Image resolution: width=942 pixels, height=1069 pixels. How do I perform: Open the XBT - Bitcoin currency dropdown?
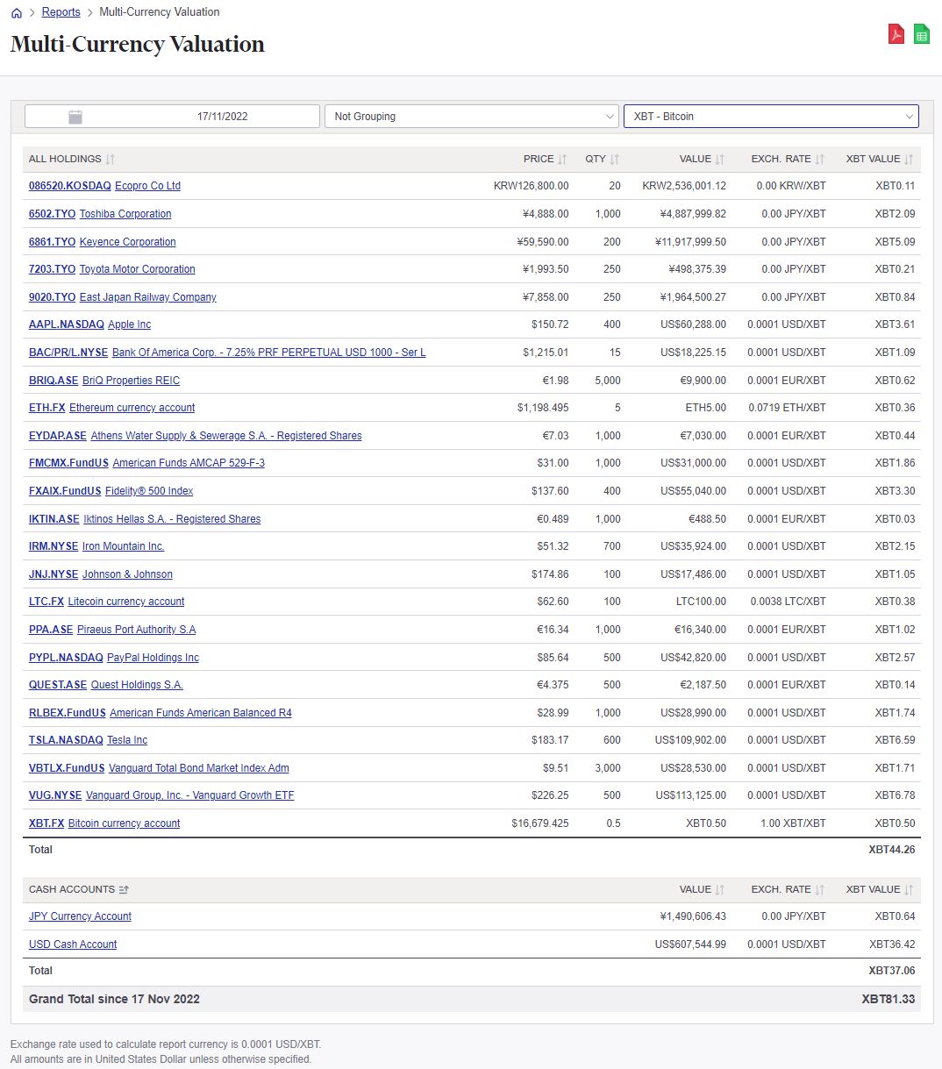tap(770, 116)
